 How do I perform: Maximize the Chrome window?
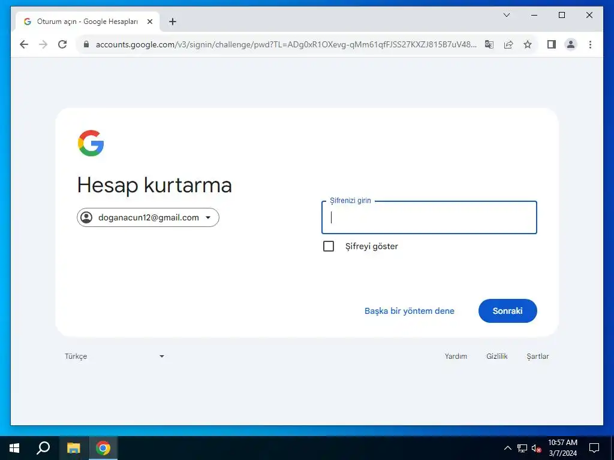(561, 15)
